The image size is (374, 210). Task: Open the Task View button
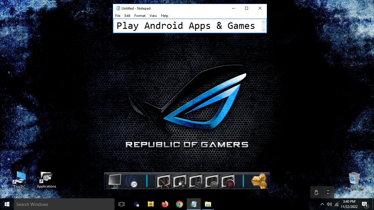[x=122, y=204]
